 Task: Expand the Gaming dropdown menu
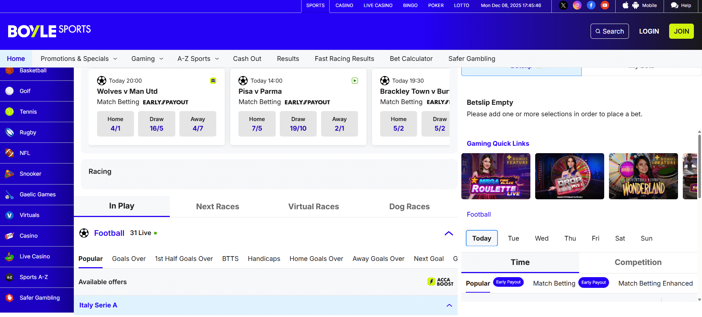click(147, 59)
